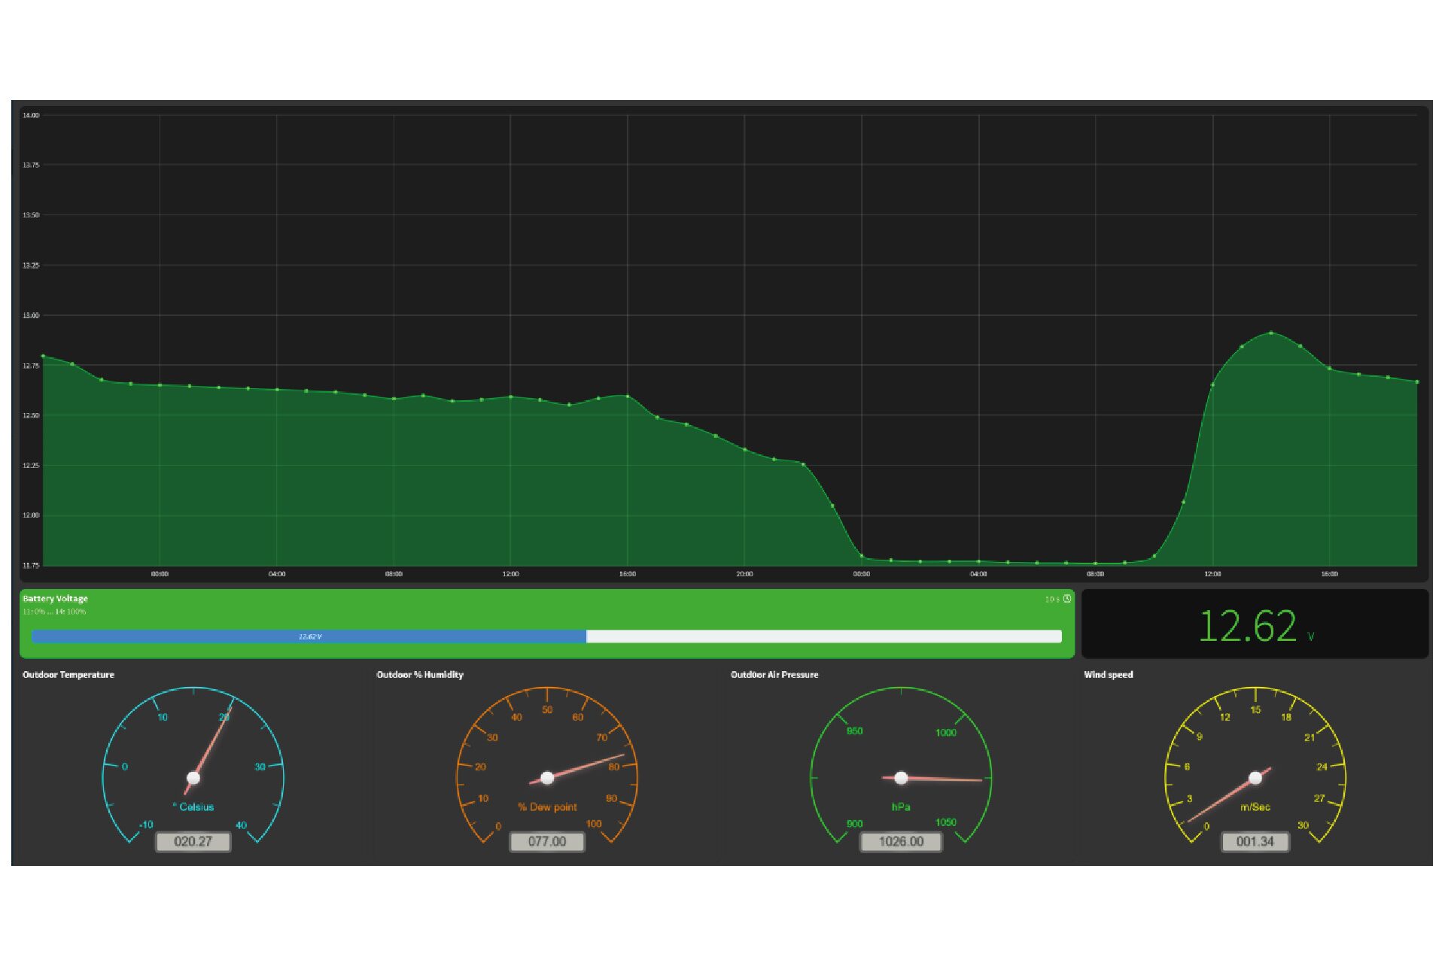Click the clock icon in Battery Voltage panel
Viewport: 1451px width, 966px height.
coord(1066,599)
